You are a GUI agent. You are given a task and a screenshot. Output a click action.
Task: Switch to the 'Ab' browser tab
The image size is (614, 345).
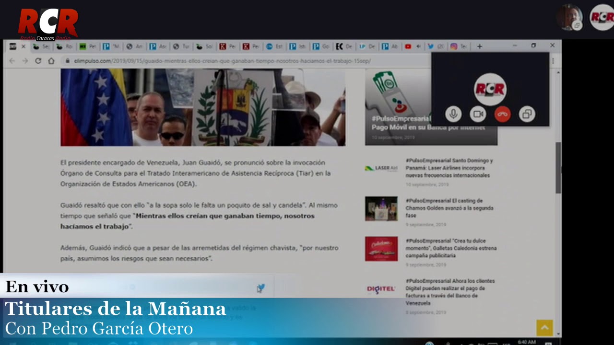coord(390,46)
